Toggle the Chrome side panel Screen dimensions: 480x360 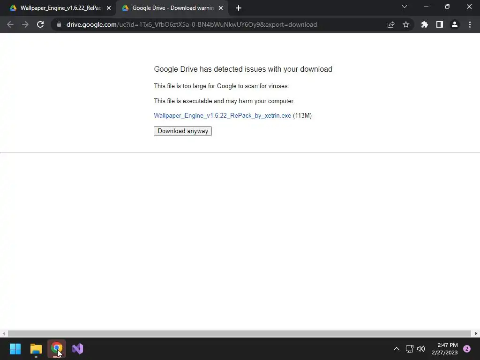tap(440, 24)
